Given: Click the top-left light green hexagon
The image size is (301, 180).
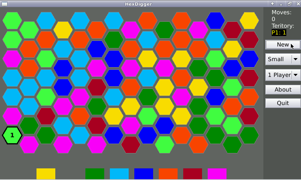Looking at the screenshot, I should tap(12, 21).
